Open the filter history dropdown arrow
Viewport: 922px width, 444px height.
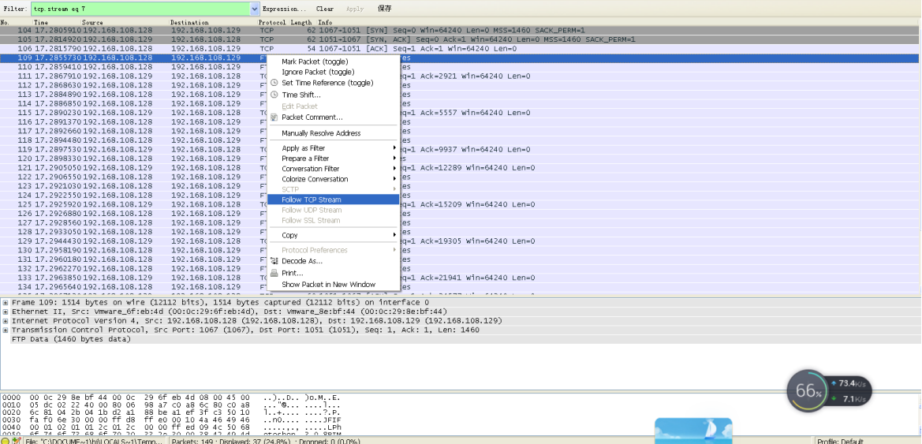(254, 9)
